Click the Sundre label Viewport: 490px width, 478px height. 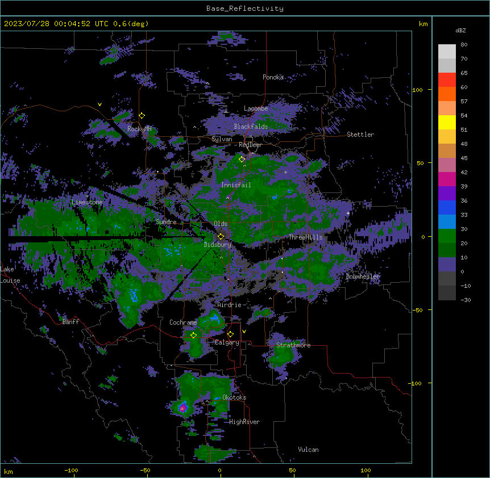point(166,222)
